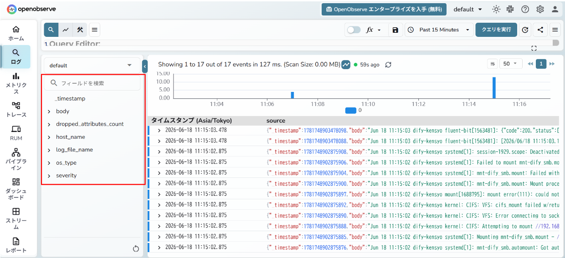Open the Slack community icon
This screenshot has width=565, height=258.
(510, 9)
